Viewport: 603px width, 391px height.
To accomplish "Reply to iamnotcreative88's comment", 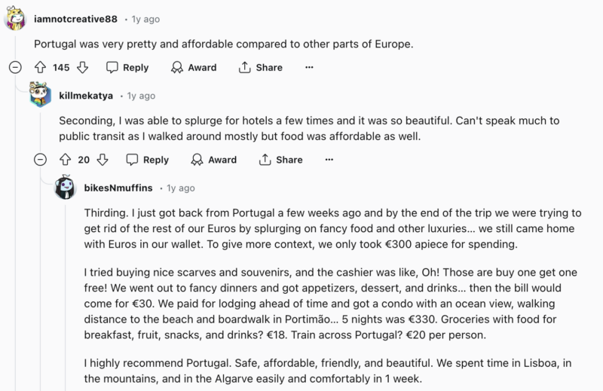I will click(x=127, y=68).
